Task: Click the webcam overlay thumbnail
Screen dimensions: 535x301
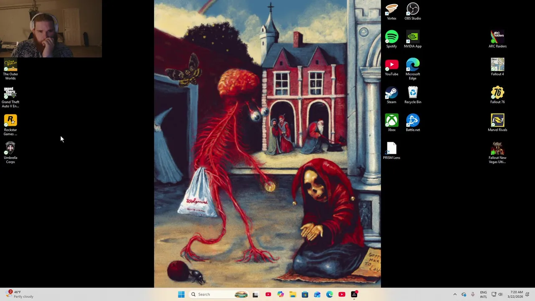Action: [51, 28]
